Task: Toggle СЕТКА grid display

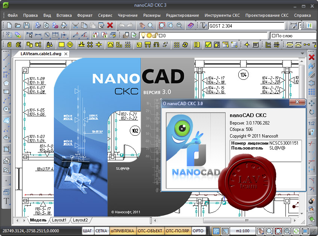Action: click(x=101, y=231)
